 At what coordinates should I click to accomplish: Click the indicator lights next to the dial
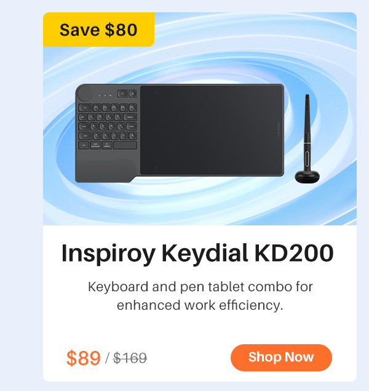105,95
